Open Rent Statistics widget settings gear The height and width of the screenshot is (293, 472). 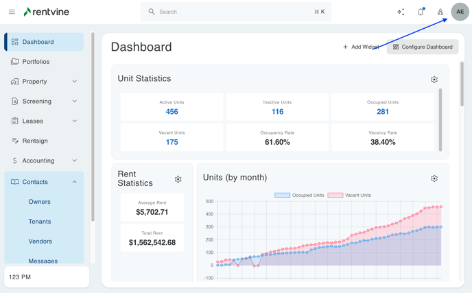(178, 179)
